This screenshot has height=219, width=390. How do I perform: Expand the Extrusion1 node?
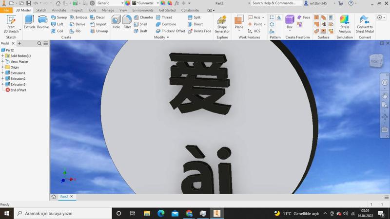(2, 73)
